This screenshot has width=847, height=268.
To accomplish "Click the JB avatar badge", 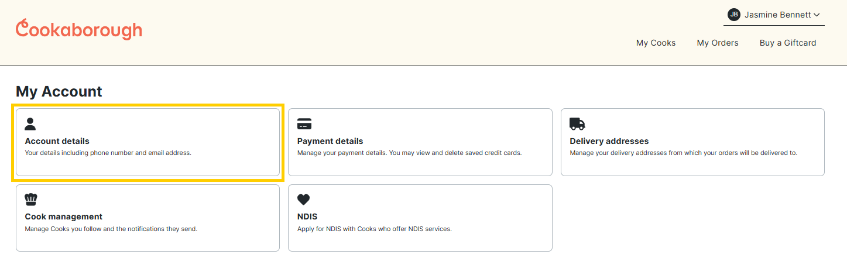I will click(733, 15).
